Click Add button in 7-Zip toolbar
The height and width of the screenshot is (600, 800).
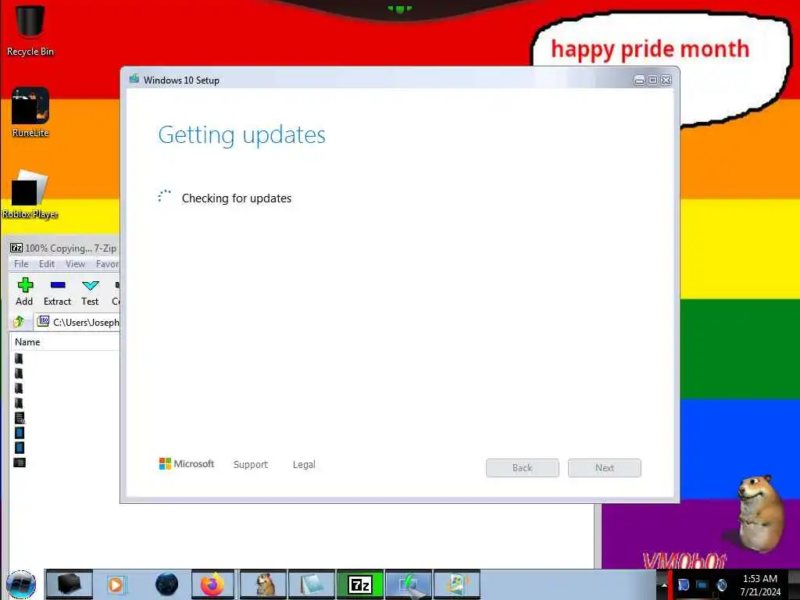click(24, 292)
